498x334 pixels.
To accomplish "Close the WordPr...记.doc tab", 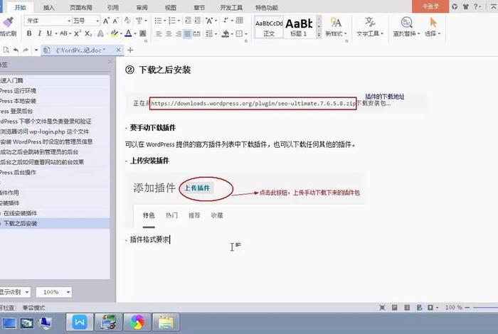I will pyautogui.click(x=118, y=50).
